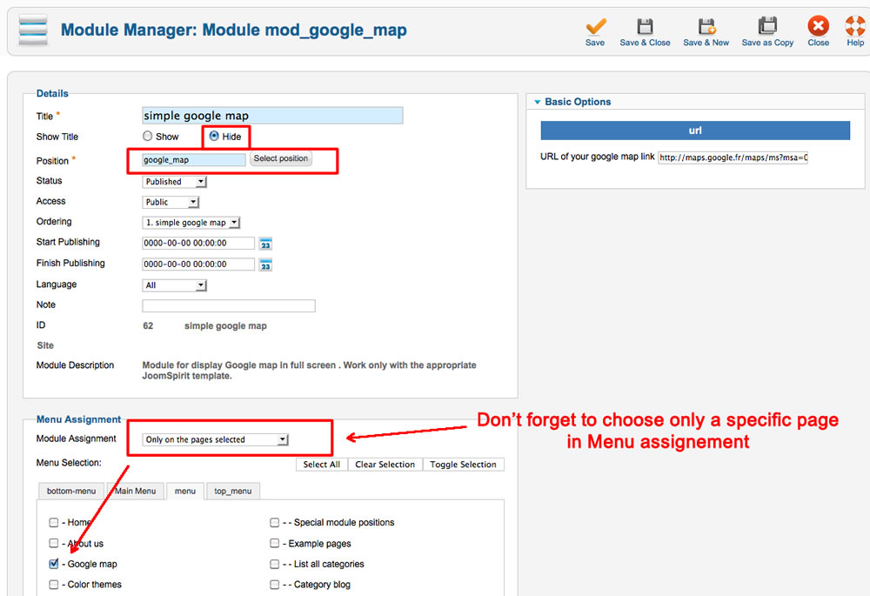Click the Note text field
This screenshot has width=870, height=596.
pos(228,306)
